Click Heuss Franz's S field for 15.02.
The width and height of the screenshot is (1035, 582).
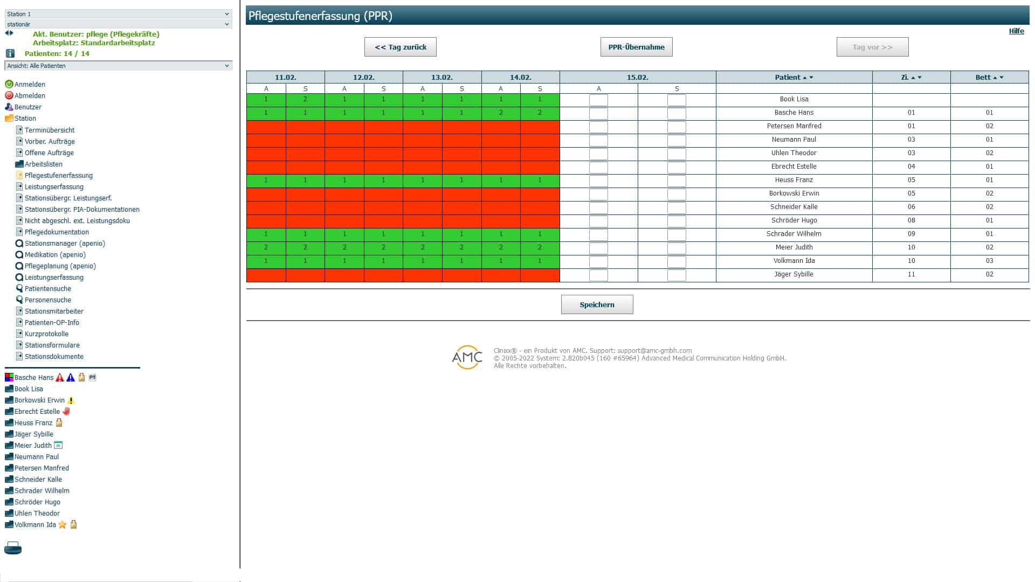pos(677,181)
